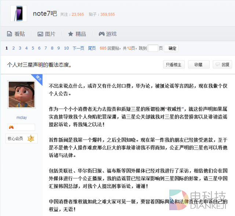Viewport: 235px width, 216px height.
Task: Go to page 5 of replies
Action: coord(33,48)
